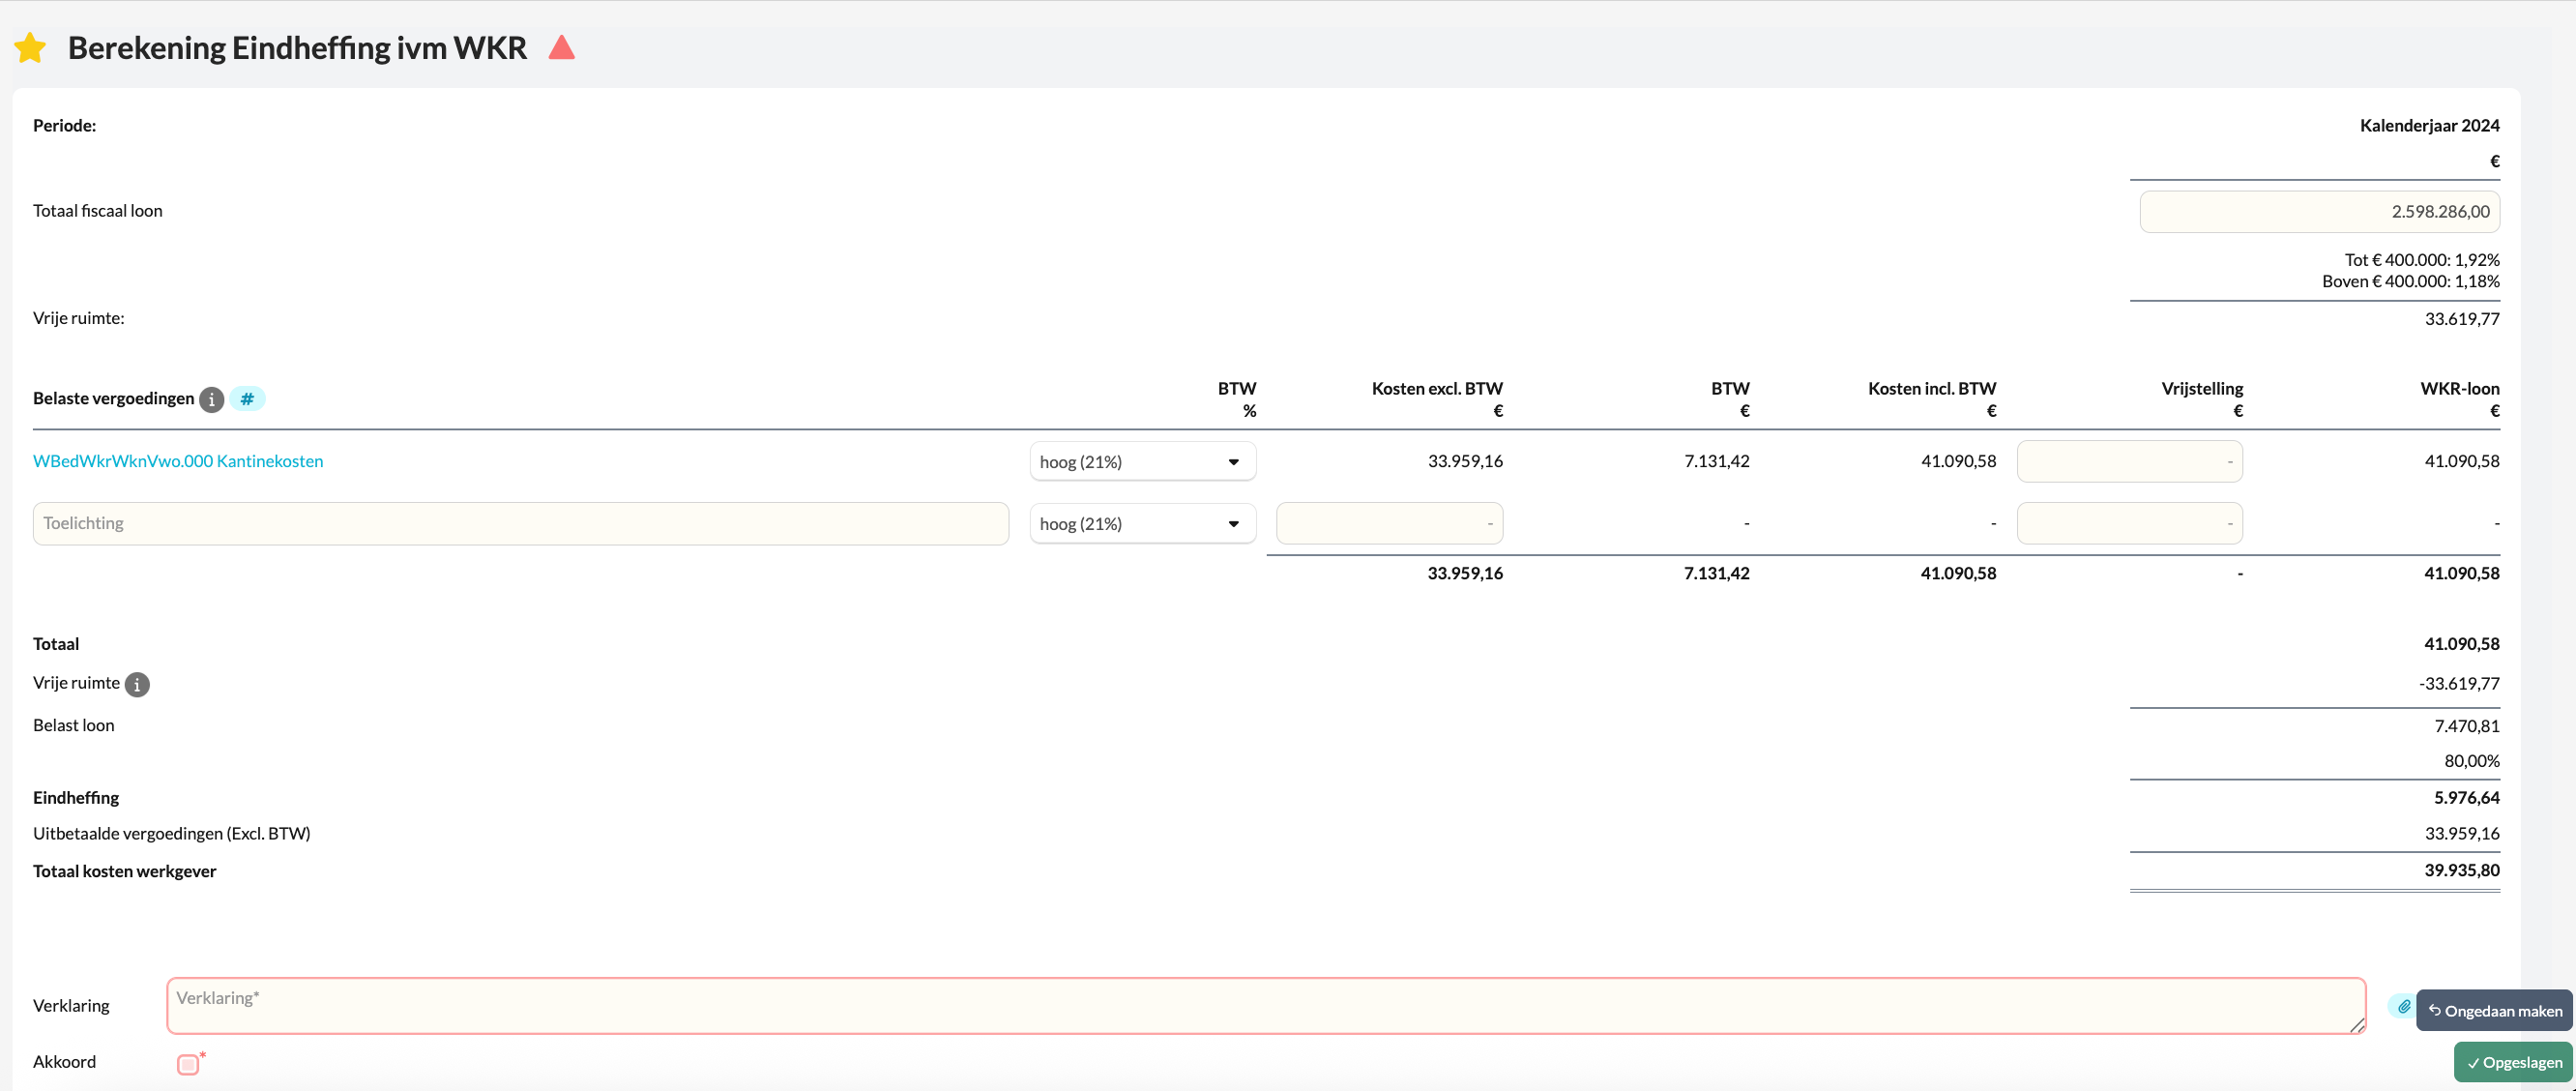Click the Verklaring text area
This screenshot has width=2576, height=1091.
click(x=1265, y=1005)
